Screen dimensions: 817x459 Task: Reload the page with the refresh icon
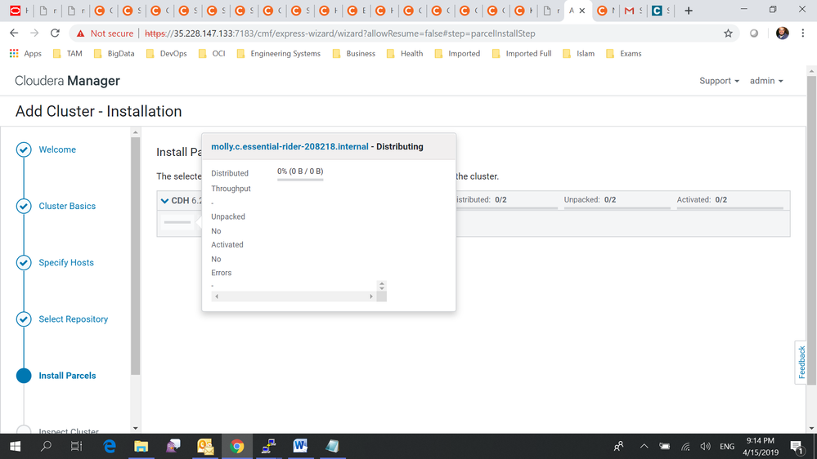tap(55, 33)
